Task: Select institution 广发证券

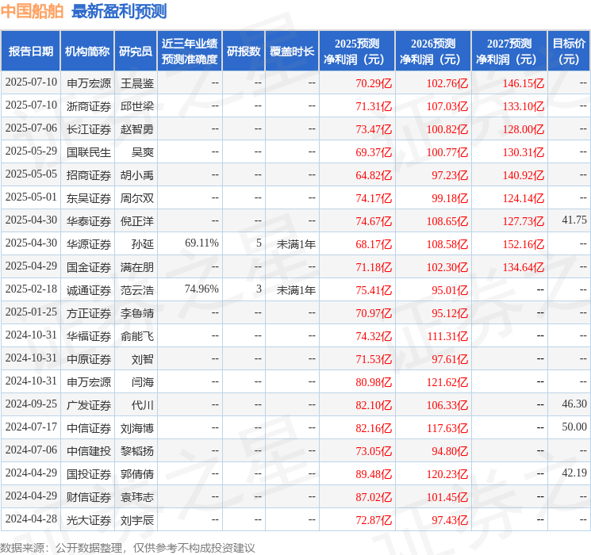Action: (89, 405)
